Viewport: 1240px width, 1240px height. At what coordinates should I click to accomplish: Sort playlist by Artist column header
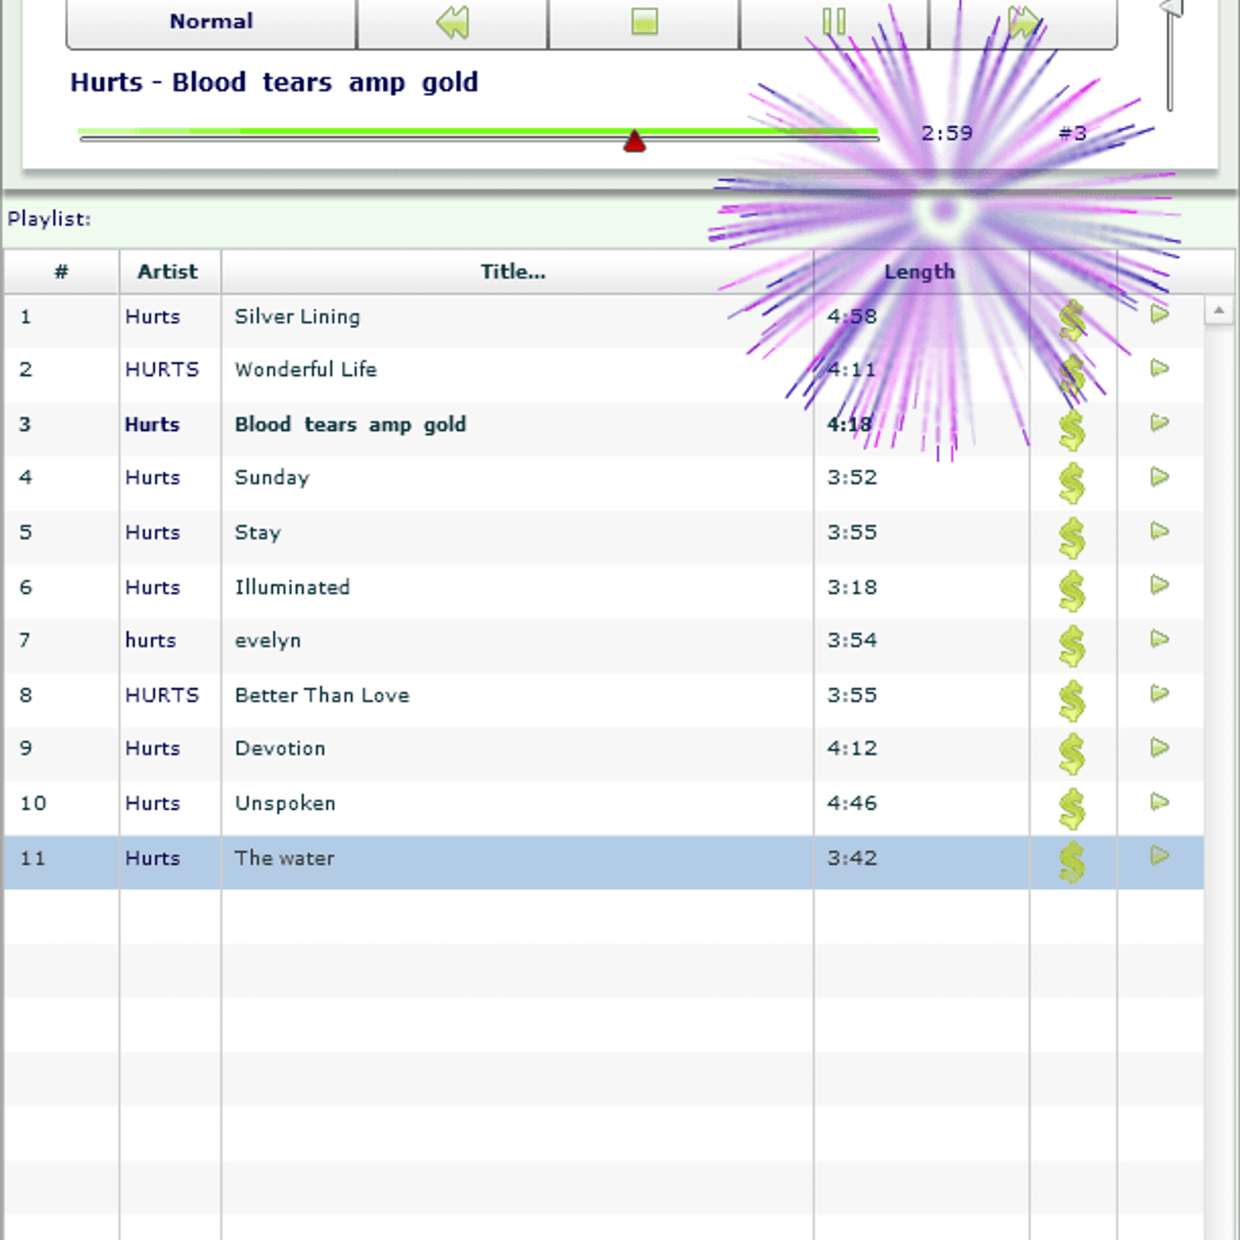coord(168,272)
